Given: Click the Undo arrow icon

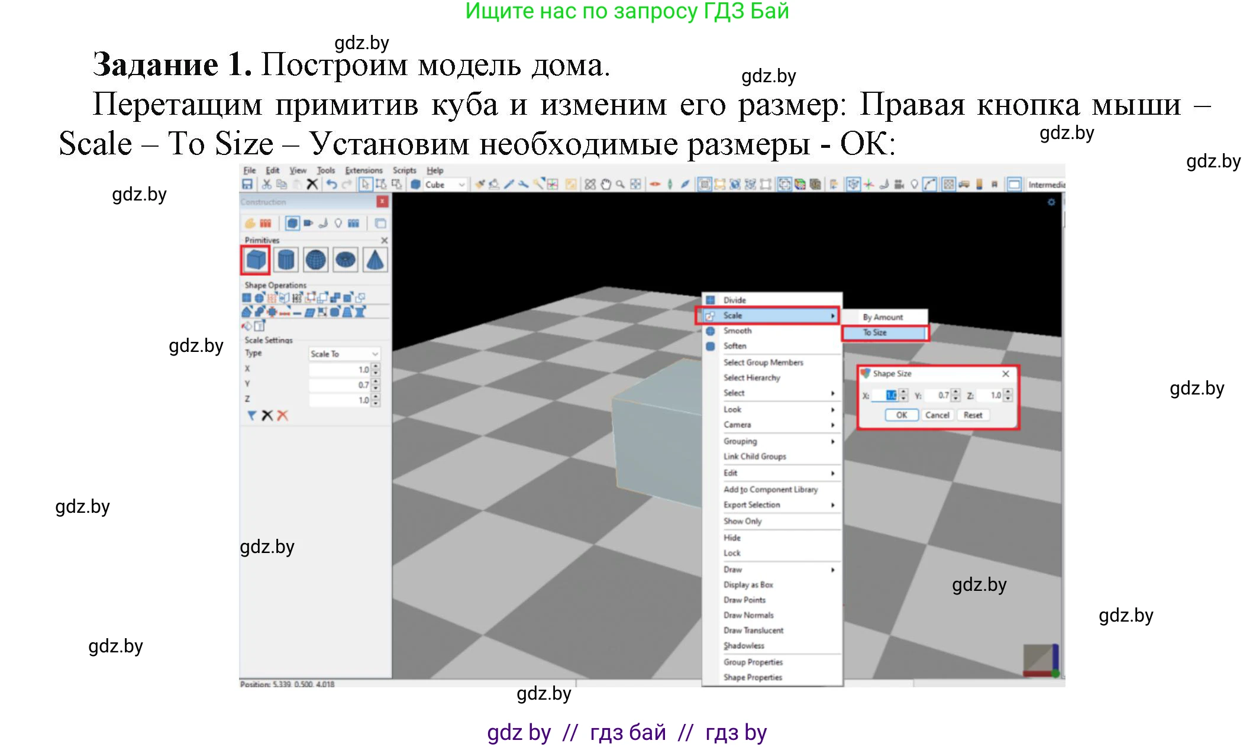Looking at the screenshot, I should click(331, 185).
